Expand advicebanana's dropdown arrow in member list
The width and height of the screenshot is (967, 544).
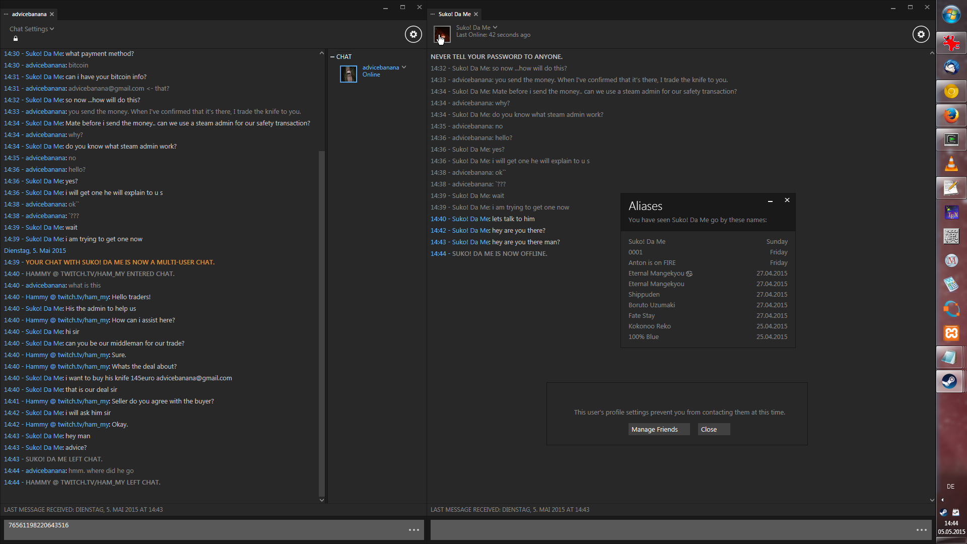tap(404, 67)
